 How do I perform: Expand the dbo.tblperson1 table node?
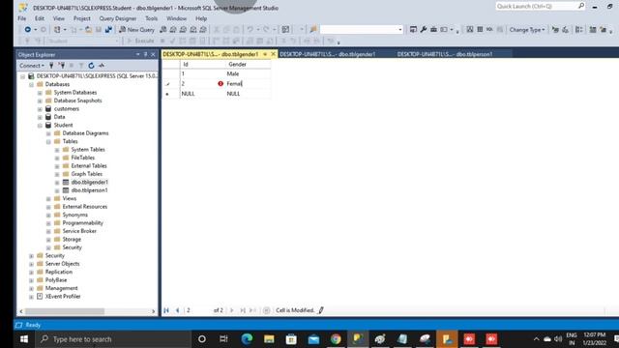[57, 190]
